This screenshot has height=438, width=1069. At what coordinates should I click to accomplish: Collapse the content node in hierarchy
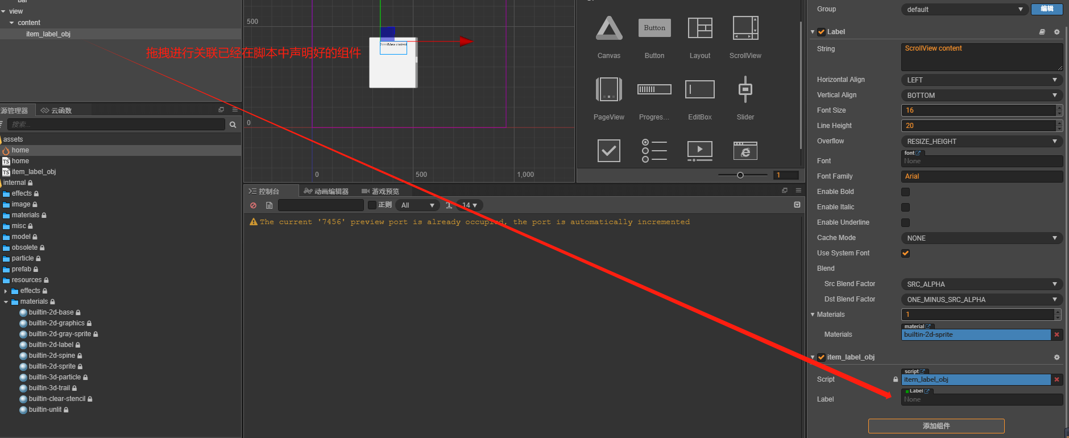click(11, 23)
